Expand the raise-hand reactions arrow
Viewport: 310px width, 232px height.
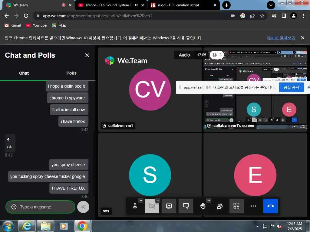[209, 201]
